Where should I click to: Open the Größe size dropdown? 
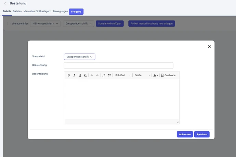point(142,75)
